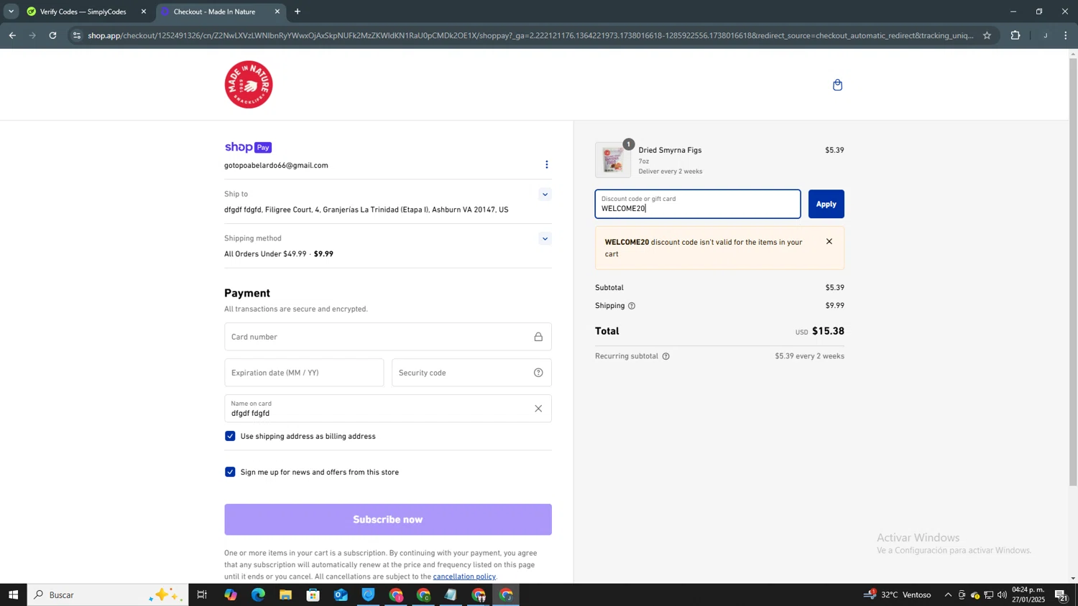This screenshot has width=1078, height=606.
Task: Click the Dried Smyrna Figs product thumbnail
Action: 613,160
